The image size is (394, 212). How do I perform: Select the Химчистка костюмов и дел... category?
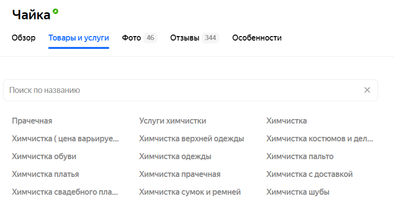pos(320,139)
